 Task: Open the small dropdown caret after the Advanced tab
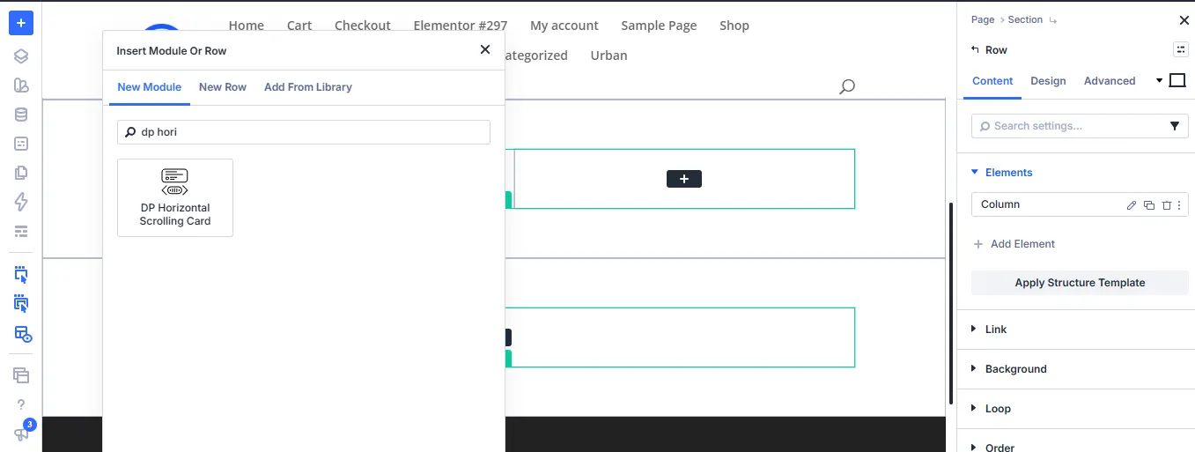1159,81
